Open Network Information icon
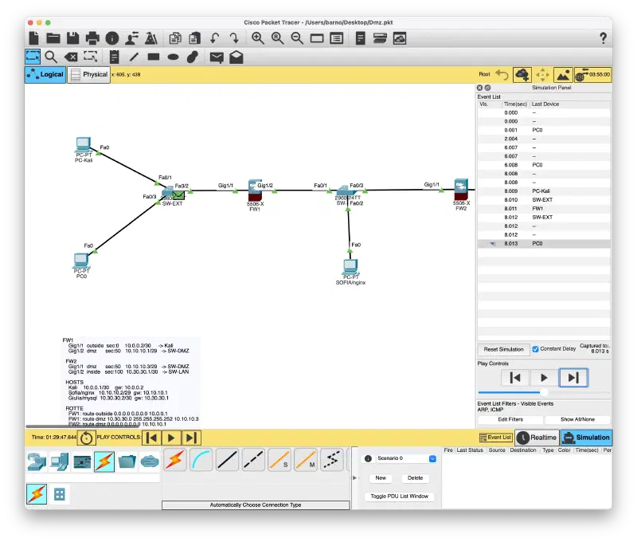The width and height of the screenshot is (637, 542). click(112, 38)
